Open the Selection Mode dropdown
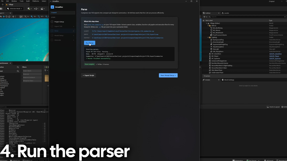Viewport: 287px width, 161px height. 15,9
